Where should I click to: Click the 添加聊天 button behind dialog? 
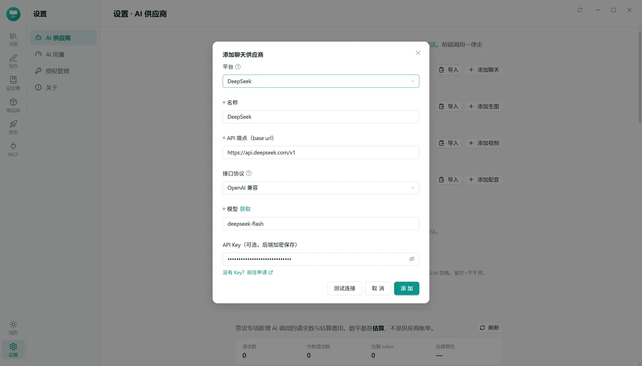click(484, 70)
